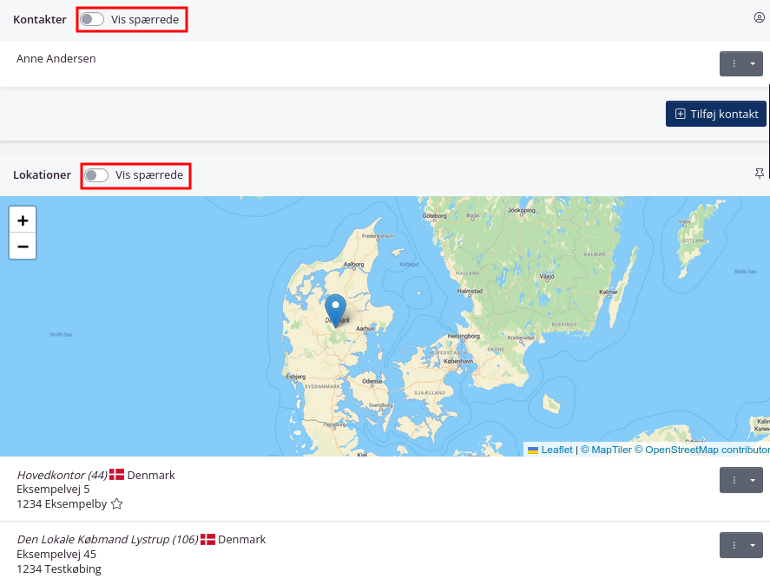Enable Vis spærrede for Kontakter
770x585 pixels.
(90, 18)
